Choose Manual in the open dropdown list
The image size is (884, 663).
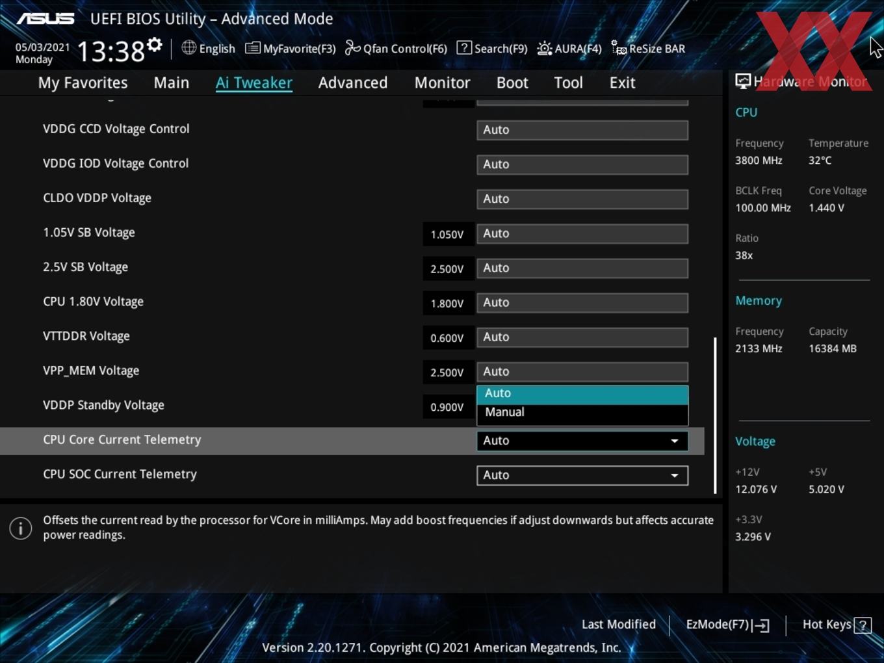[x=582, y=413]
